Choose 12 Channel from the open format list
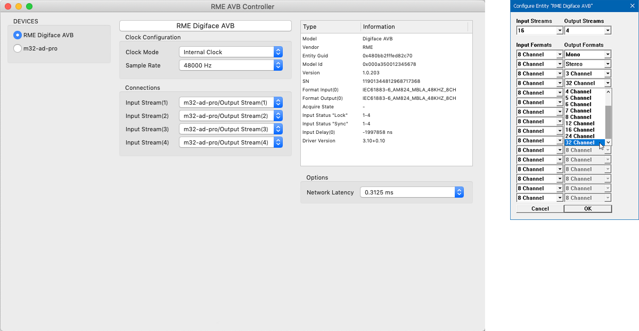Screen dimensions: 639x331 click(x=580, y=123)
